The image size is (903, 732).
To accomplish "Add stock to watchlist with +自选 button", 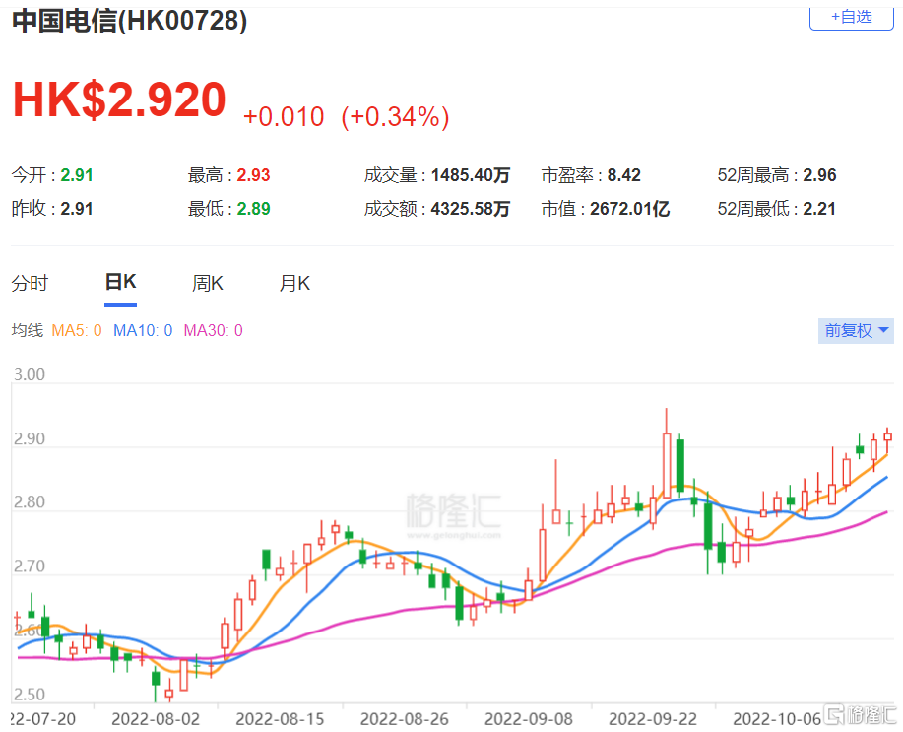I will coord(851,18).
